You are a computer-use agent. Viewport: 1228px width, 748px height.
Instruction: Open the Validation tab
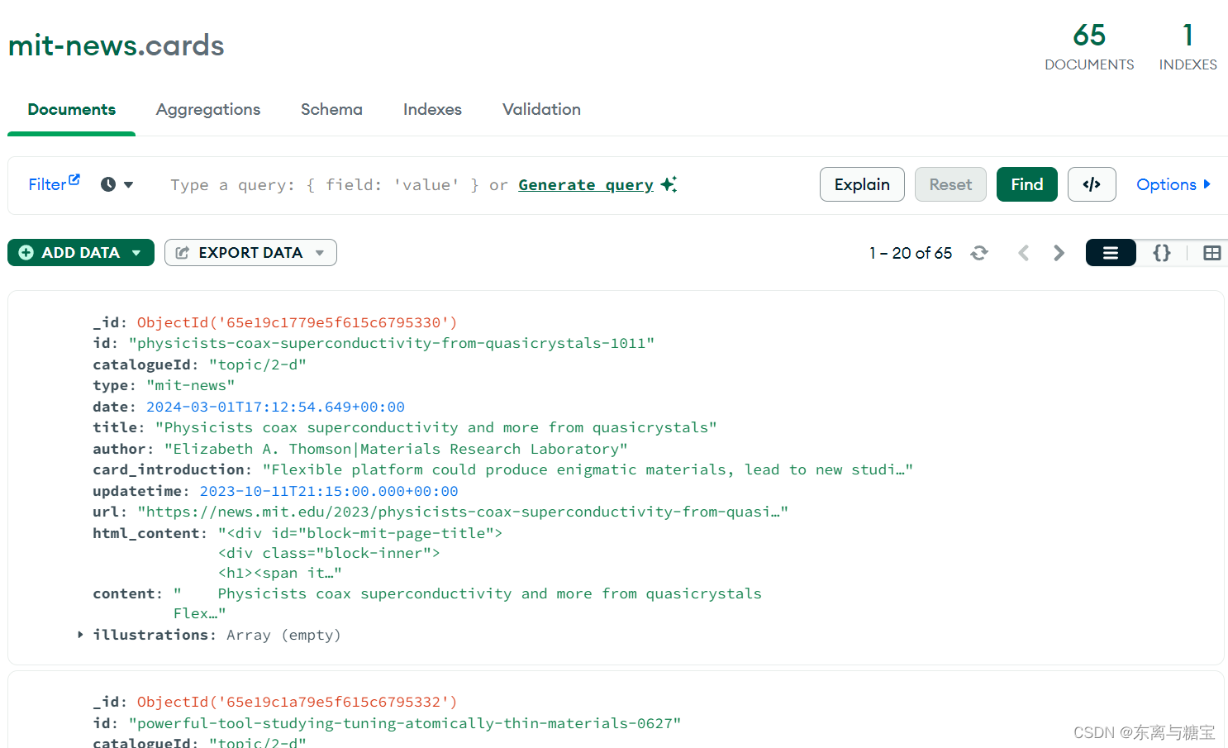pos(541,109)
